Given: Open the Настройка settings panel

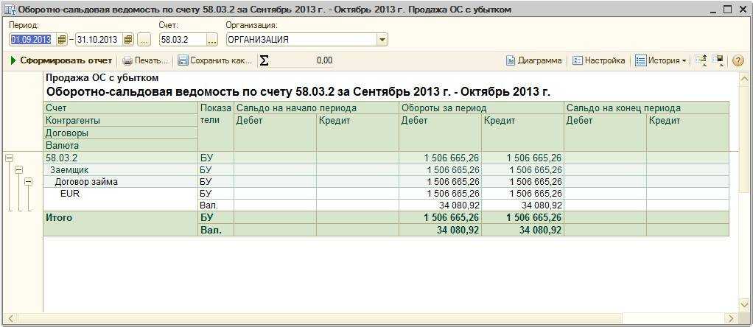Looking at the screenshot, I should click(599, 60).
